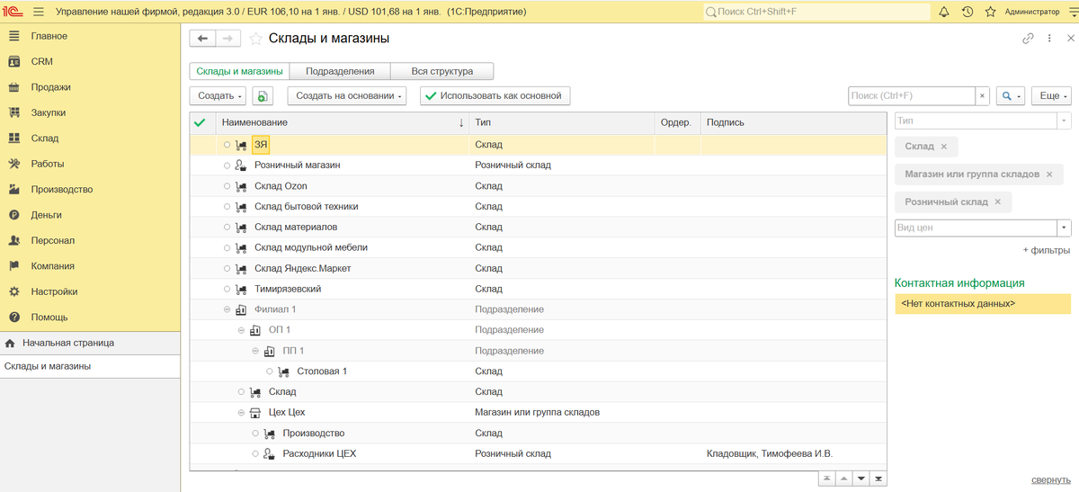This screenshot has height=492, width=1079.
Task: Click Использовать как основной button
Action: (495, 95)
